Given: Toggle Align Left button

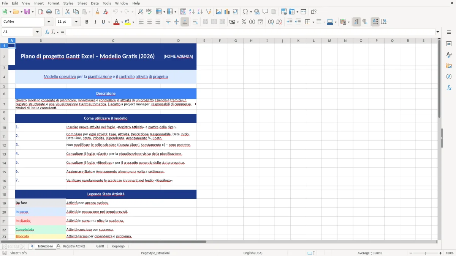Looking at the screenshot, I should click(x=141, y=22).
